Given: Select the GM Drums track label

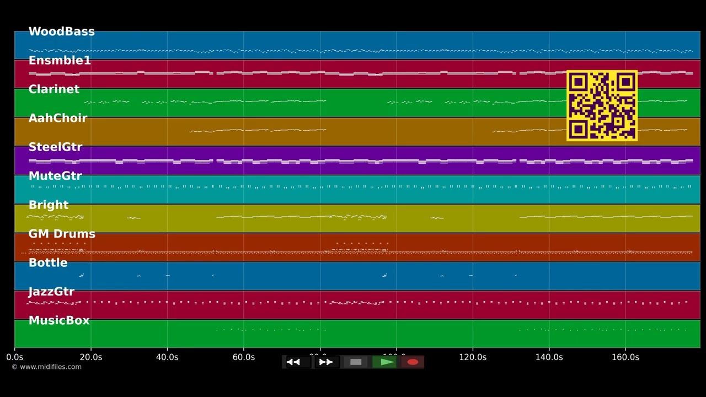Looking at the screenshot, I should tap(62, 234).
